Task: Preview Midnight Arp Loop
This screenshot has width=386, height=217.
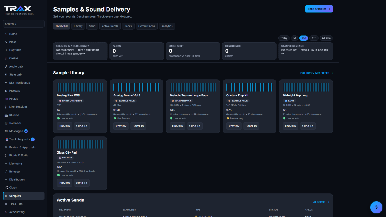Action: coord(290,126)
